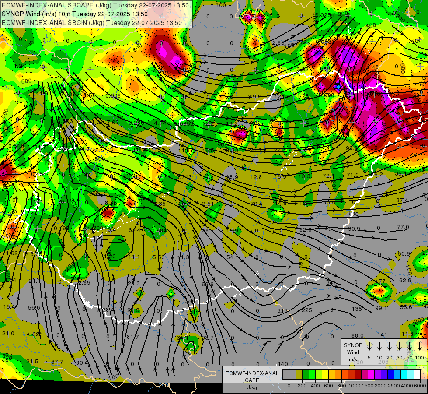Click the map value 93.7

tap(208, 338)
